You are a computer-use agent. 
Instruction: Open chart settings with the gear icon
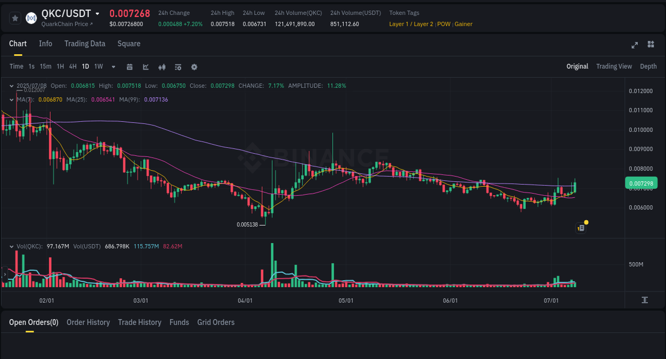pos(194,66)
